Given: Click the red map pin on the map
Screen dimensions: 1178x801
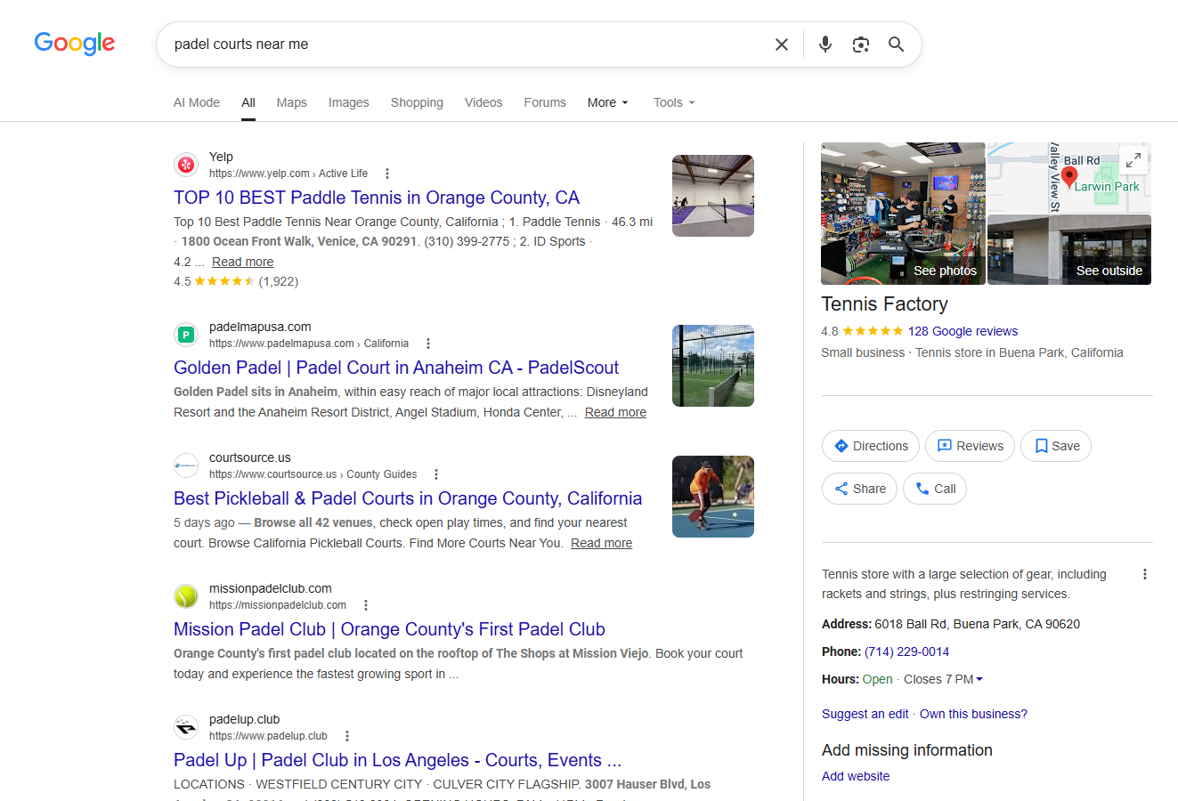Looking at the screenshot, I should (1069, 178).
